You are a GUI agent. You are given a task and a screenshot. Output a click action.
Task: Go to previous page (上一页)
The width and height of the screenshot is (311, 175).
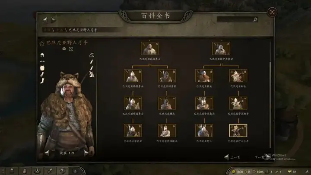tap(232, 157)
